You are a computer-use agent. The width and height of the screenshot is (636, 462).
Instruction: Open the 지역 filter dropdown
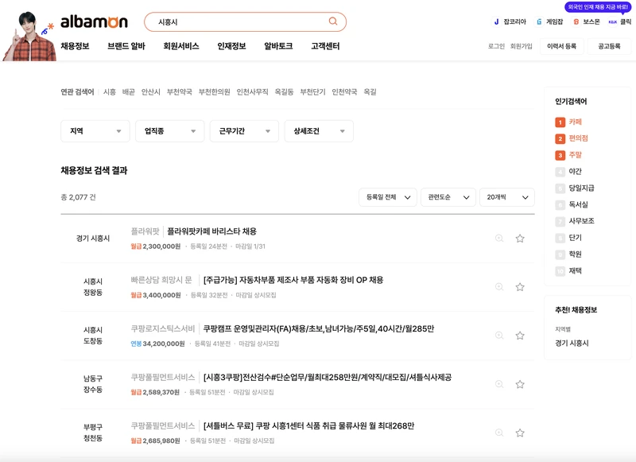click(95, 130)
